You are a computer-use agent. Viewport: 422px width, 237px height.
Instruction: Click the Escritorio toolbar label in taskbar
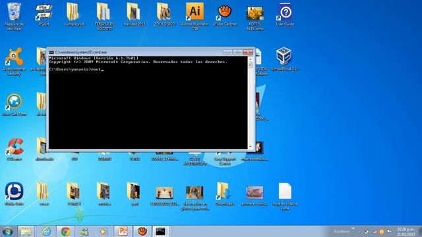click(342, 231)
